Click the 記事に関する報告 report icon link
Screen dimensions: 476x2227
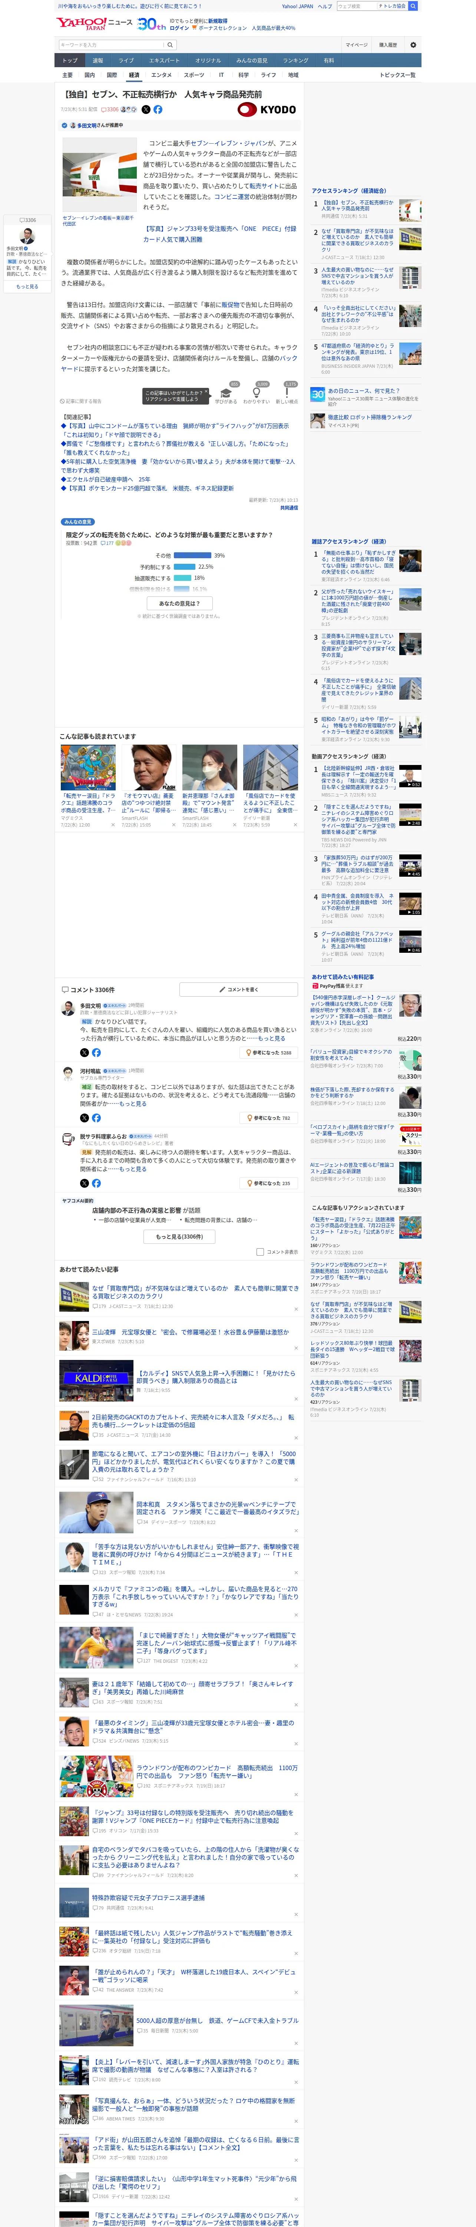pyautogui.click(x=81, y=401)
